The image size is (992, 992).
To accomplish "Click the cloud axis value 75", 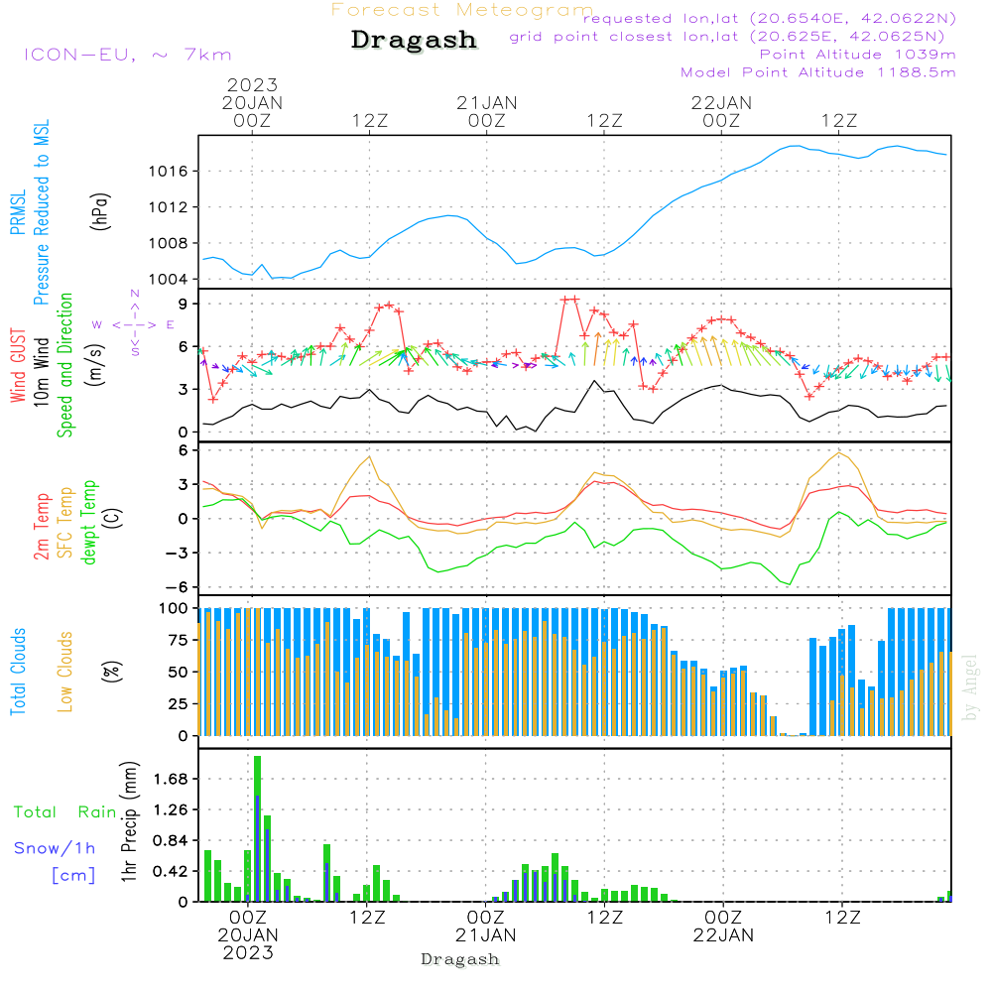I will pyautogui.click(x=178, y=640).
